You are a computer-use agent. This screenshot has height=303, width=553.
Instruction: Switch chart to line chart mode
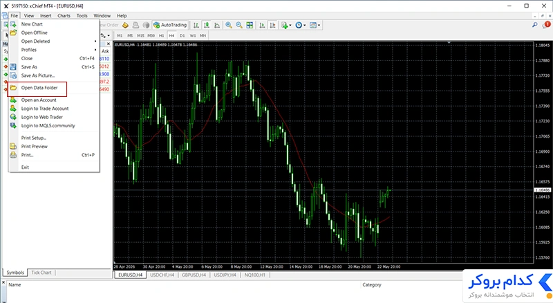click(x=217, y=25)
